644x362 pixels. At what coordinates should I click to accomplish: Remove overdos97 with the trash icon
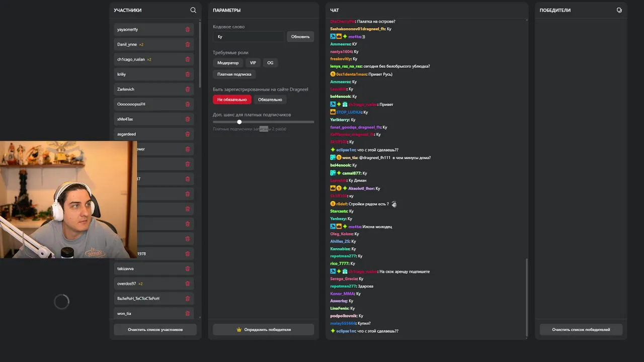[x=188, y=284]
